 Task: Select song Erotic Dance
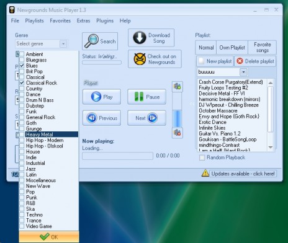(x=212, y=122)
